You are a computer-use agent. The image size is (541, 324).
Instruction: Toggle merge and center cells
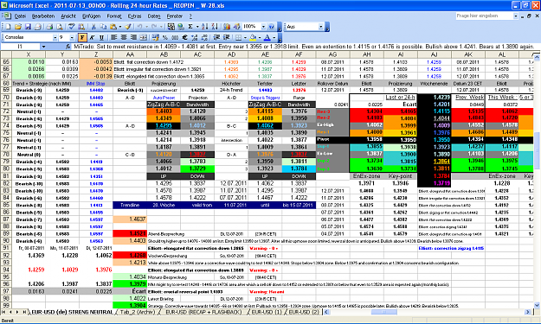[x=144, y=37]
